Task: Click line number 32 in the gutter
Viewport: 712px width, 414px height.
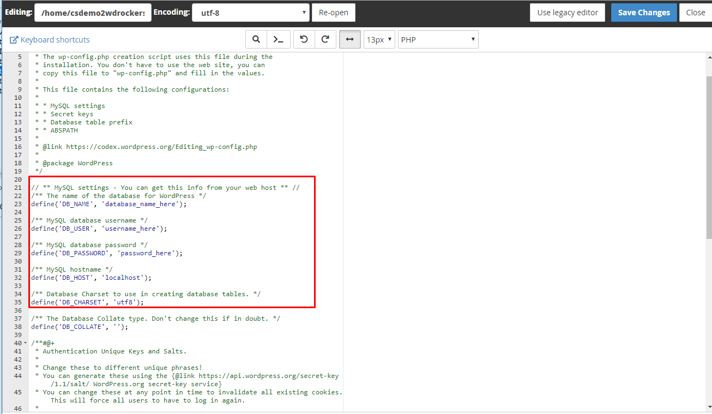Action: 18,278
